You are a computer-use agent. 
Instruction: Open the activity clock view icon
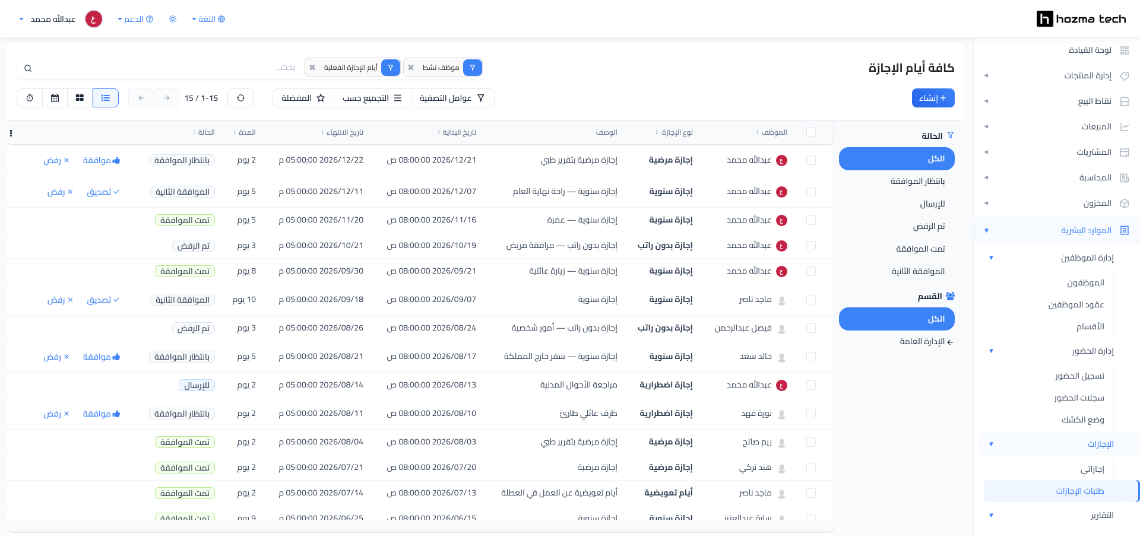pyautogui.click(x=30, y=98)
